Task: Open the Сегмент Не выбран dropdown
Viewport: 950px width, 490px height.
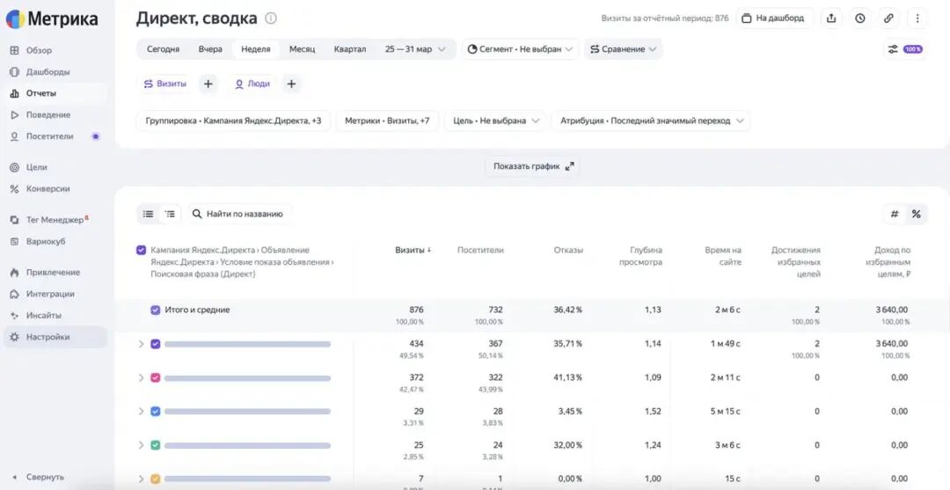Action: pos(521,49)
